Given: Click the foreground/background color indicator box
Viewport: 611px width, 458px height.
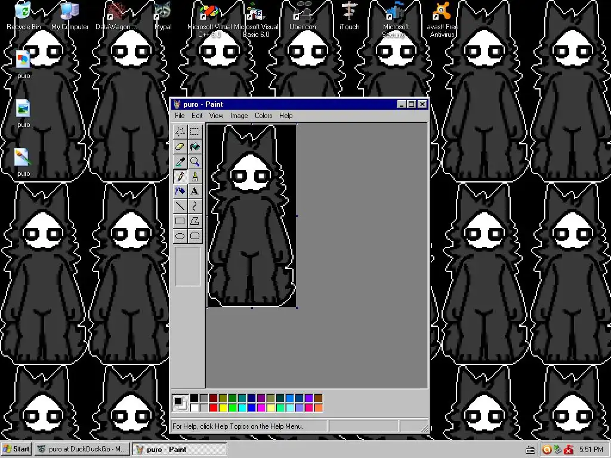Looking at the screenshot, I should [x=180, y=403].
